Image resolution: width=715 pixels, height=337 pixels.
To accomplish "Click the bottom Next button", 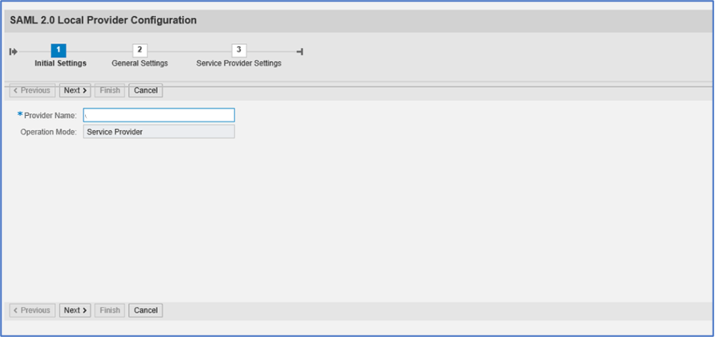I will click(76, 310).
